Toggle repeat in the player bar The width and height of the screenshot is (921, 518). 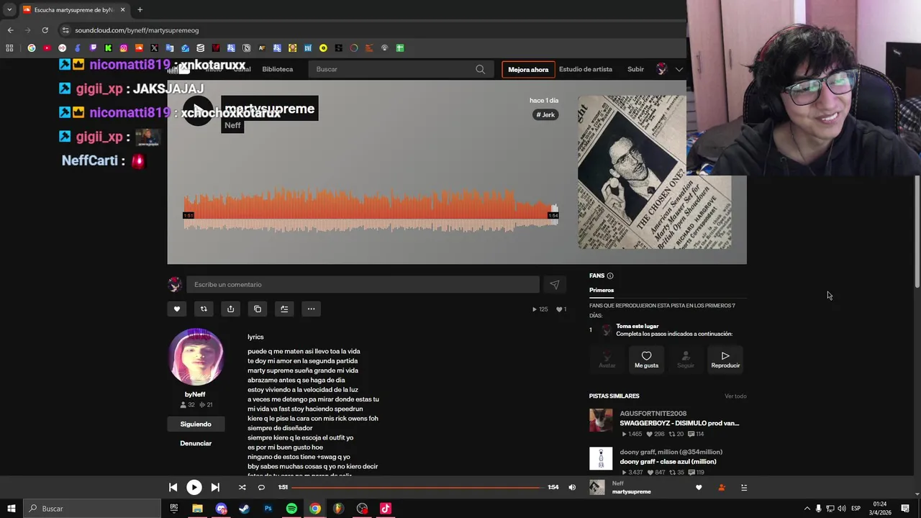261,488
